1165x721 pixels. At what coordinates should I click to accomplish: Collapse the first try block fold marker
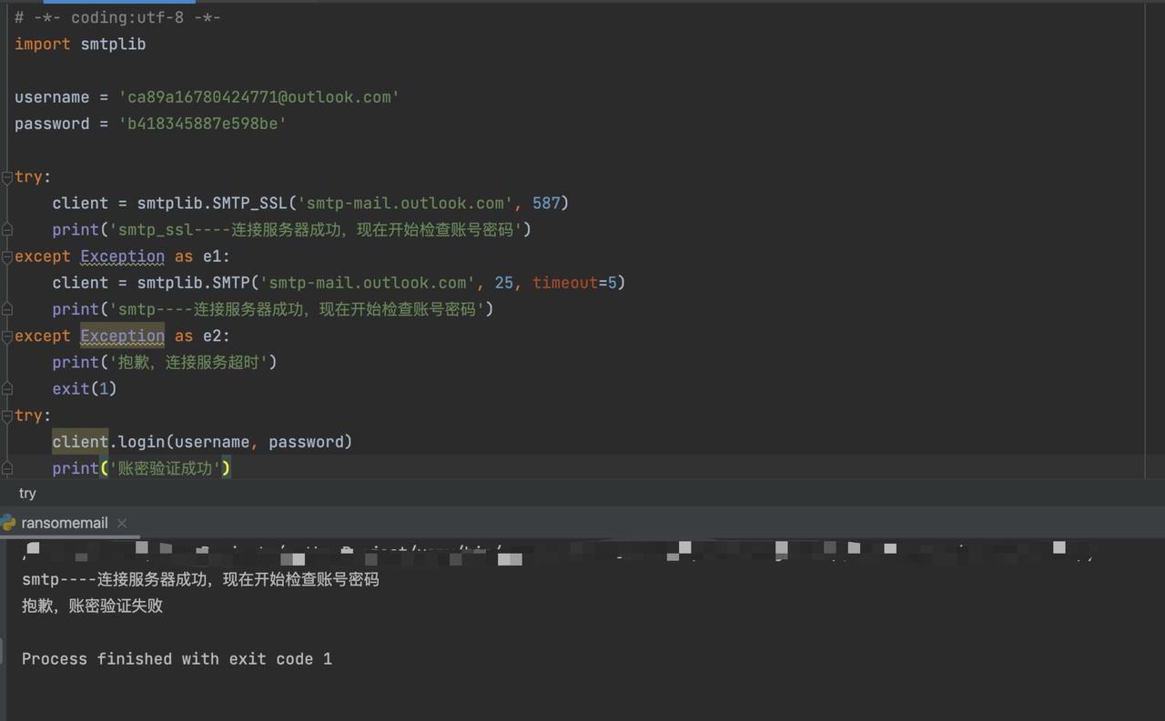point(6,177)
